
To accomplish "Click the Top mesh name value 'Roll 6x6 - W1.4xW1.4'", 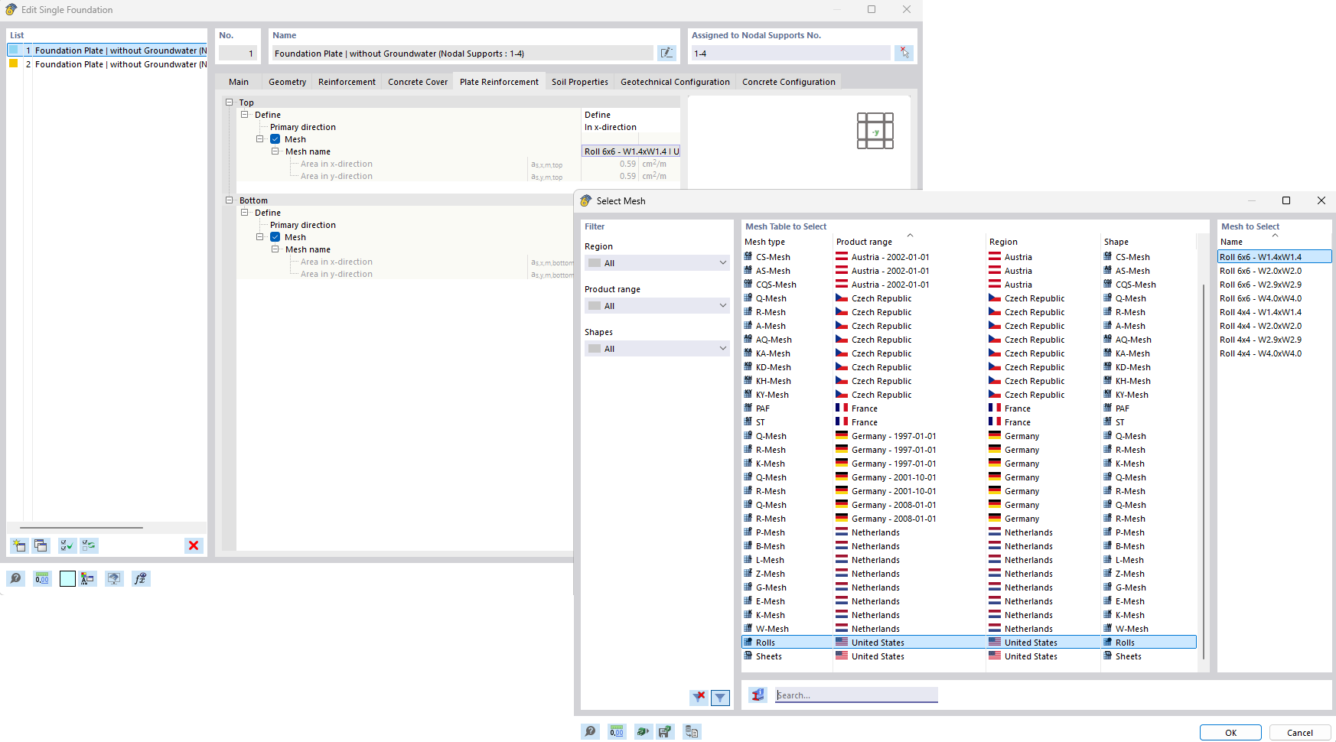I will pos(631,151).
